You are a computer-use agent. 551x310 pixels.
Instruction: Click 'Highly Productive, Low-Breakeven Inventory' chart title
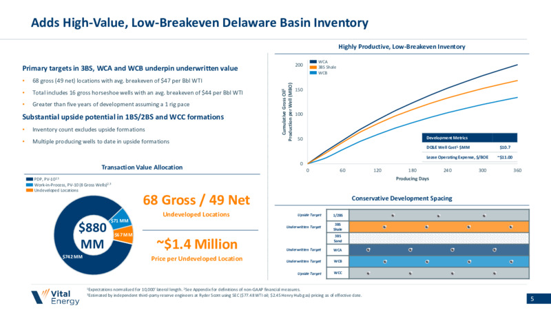tap(402, 47)
